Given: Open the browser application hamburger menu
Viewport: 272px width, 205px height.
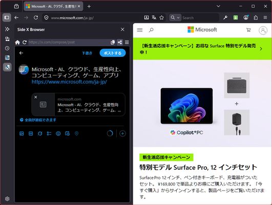Looking at the screenshot, I should 265,17.
